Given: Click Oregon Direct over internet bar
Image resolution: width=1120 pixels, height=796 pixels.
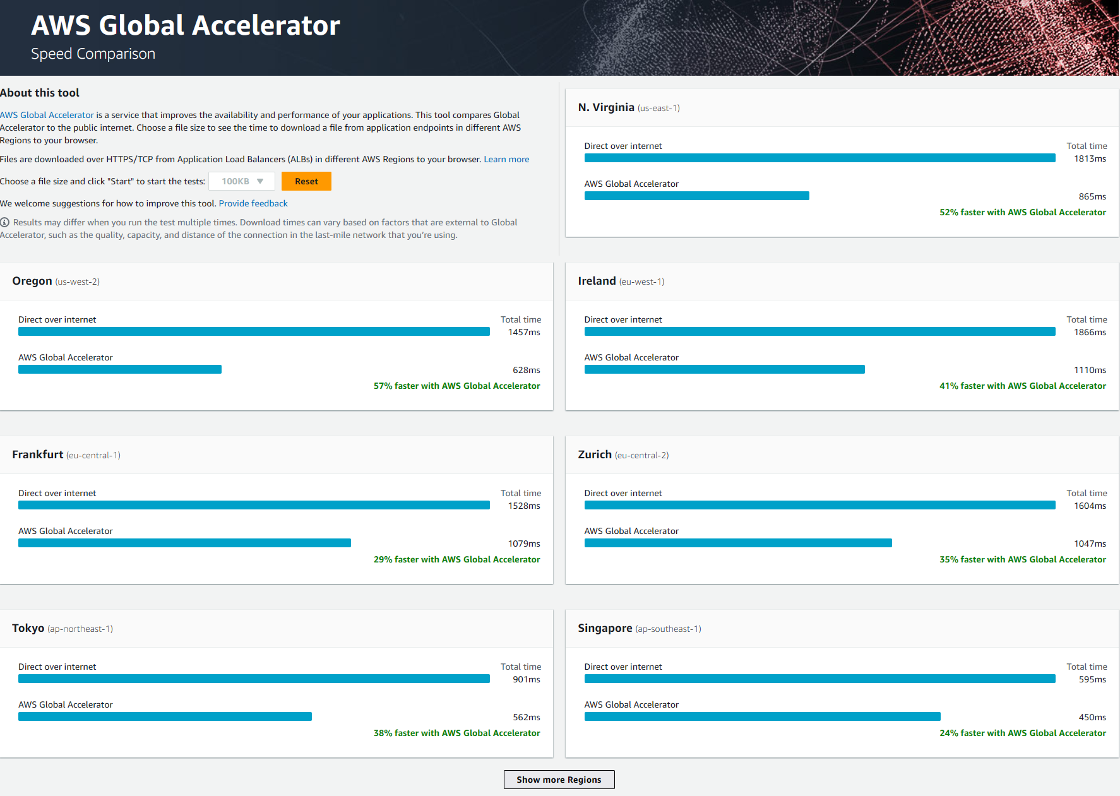Looking at the screenshot, I should click(254, 331).
